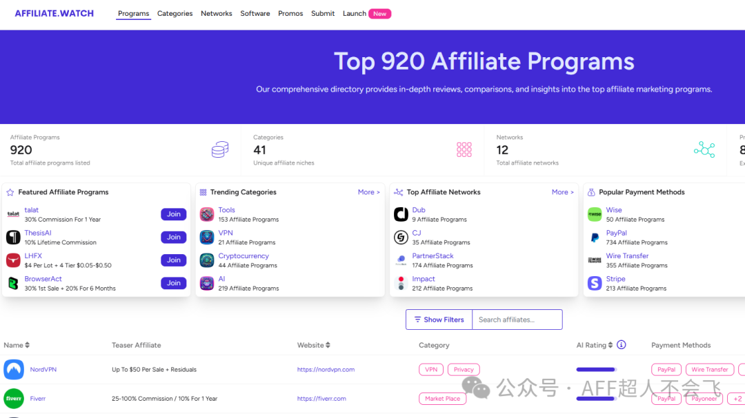
Task: Click the Tools category icon
Action: [x=207, y=214]
